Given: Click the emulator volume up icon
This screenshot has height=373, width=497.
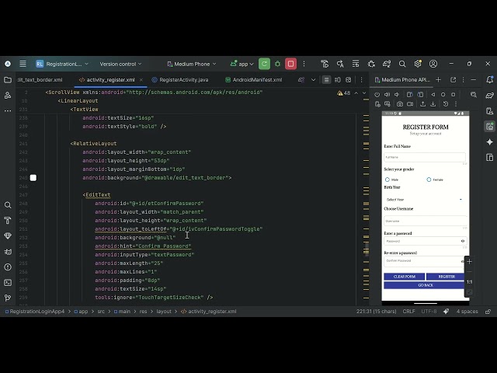Looking at the screenshot, I should coord(387,95).
